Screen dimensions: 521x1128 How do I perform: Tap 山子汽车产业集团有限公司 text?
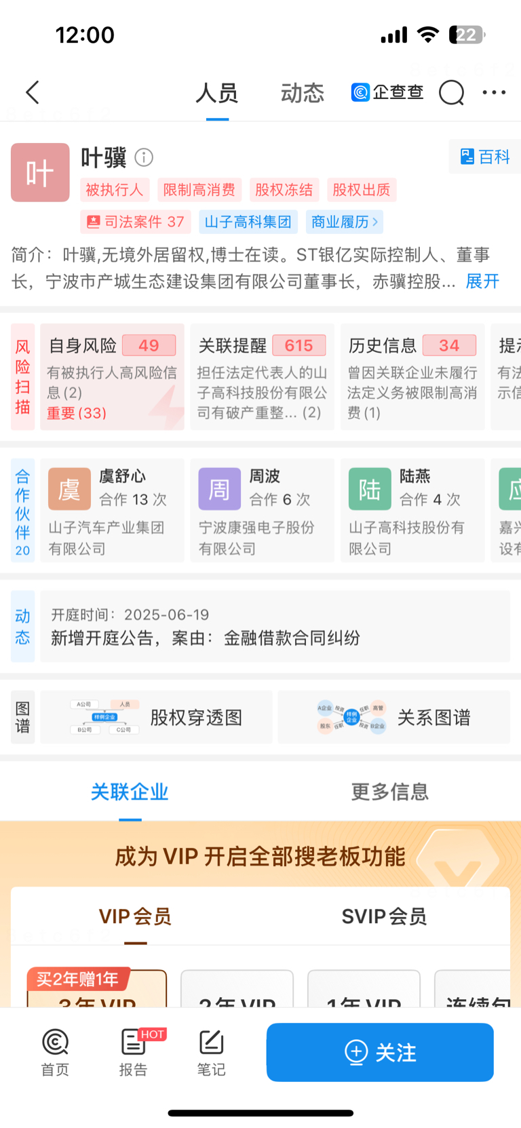(107, 538)
